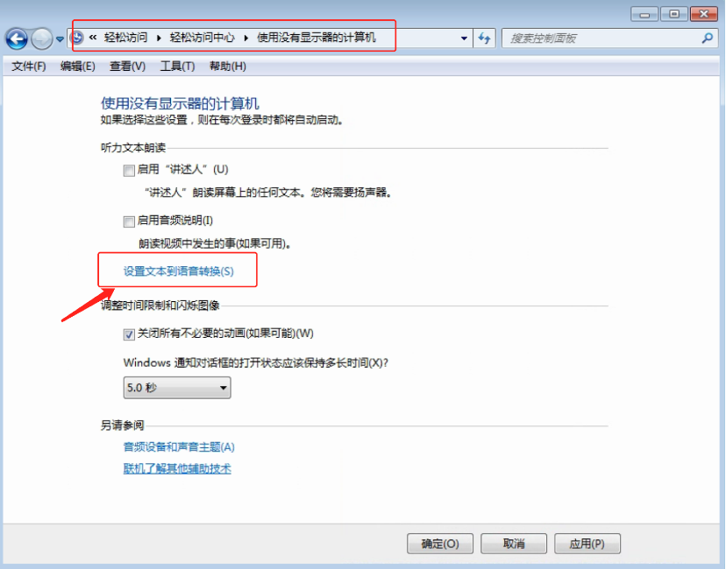
Task: Go to 轻松访问中心 breadcrumb
Action: click(203, 38)
